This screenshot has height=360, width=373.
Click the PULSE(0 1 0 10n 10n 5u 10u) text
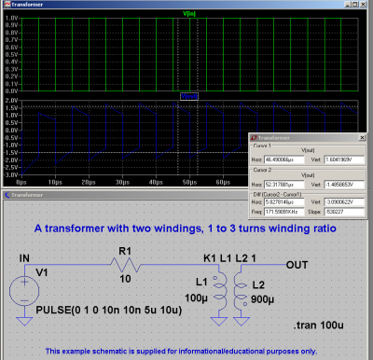click(109, 310)
